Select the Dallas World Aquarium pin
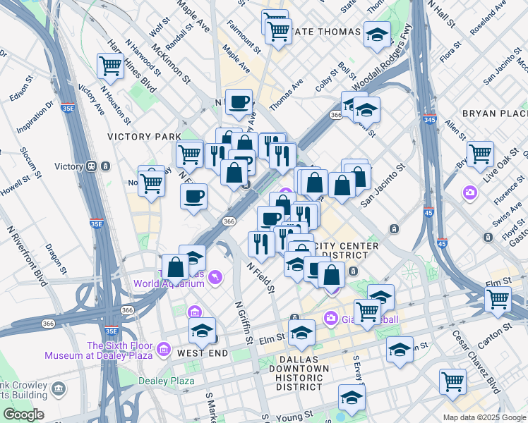 point(215,278)
